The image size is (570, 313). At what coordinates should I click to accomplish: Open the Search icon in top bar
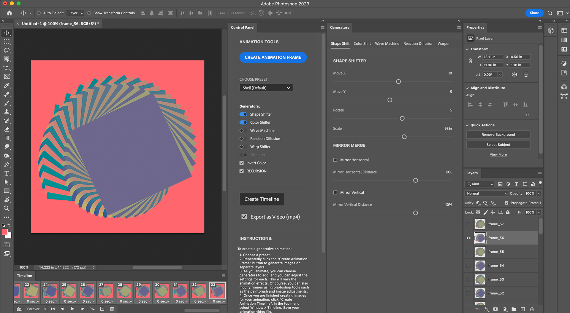click(x=550, y=13)
